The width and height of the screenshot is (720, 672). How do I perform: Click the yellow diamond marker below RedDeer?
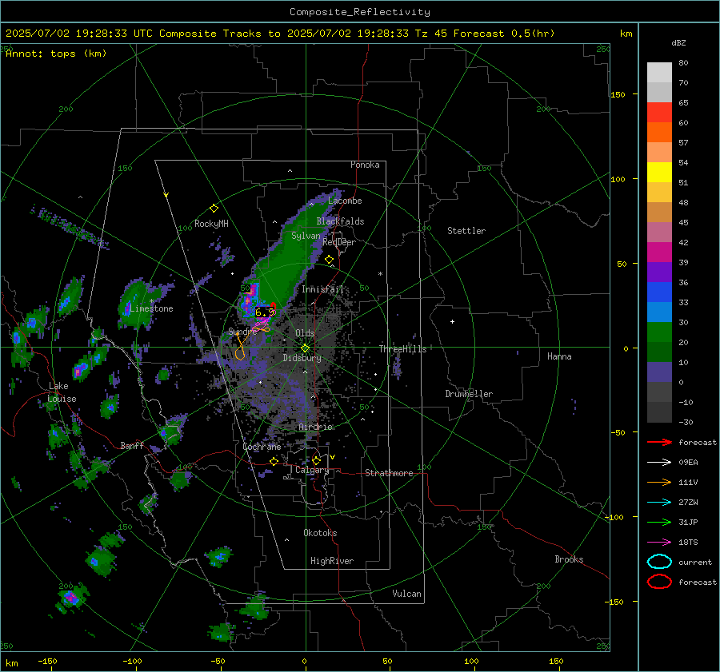coord(329,260)
